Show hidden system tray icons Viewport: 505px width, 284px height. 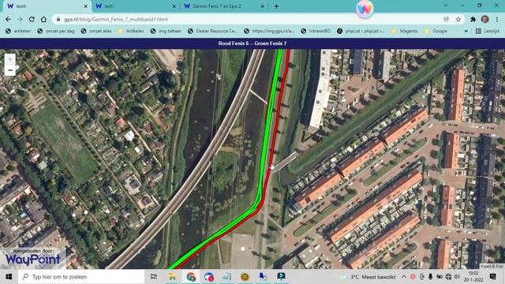coord(404,277)
